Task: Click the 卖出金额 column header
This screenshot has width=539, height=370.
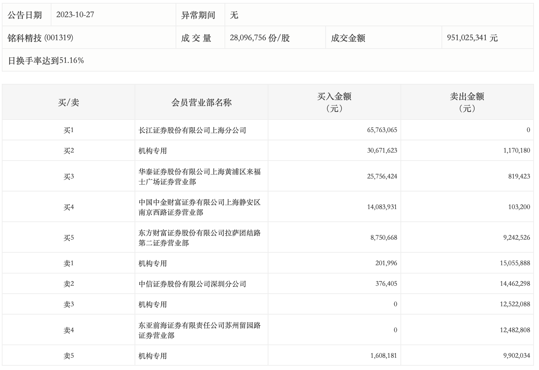Action: click(x=467, y=102)
